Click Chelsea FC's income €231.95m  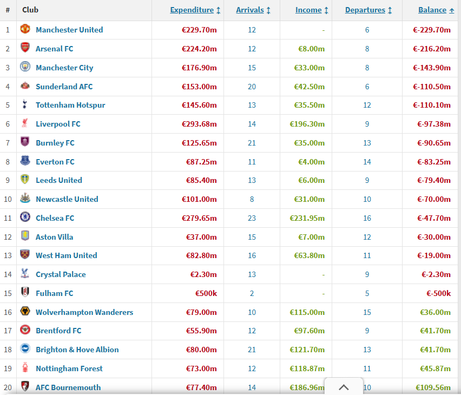(x=307, y=218)
